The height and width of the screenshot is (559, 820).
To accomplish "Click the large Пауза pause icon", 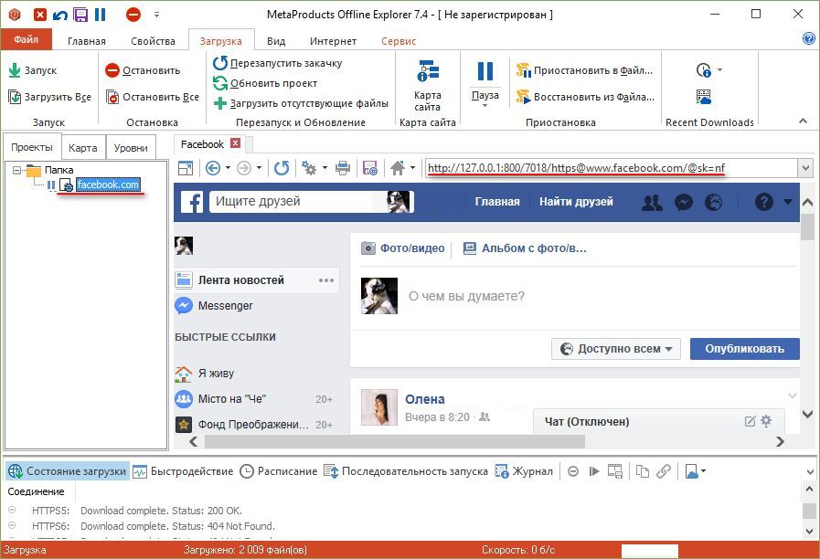I will coord(485,71).
